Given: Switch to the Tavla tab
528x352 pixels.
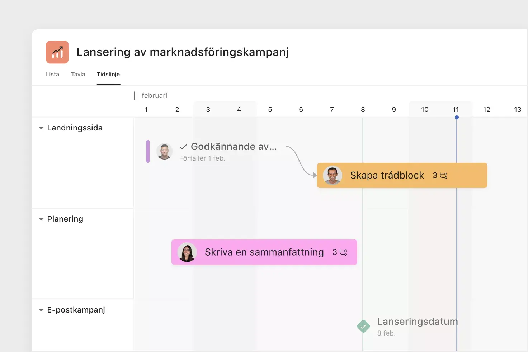Looking at the screenshot, I should click(78, 74).
